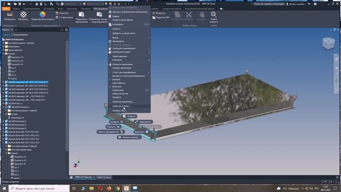This screenshot has height=192, width=341.
Task: Open the Macros command
Action: click(x=159, y=13)
